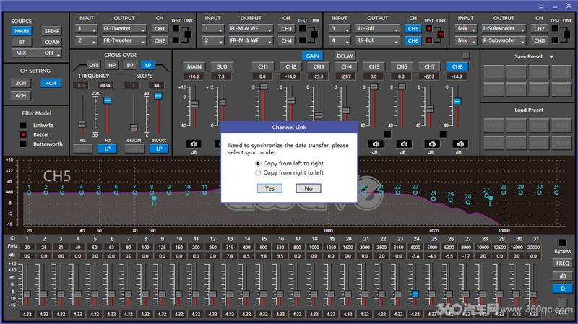The image size is (578, 324).
Task: Select the Butterworth filter model
Action: [x=23, y=144]
